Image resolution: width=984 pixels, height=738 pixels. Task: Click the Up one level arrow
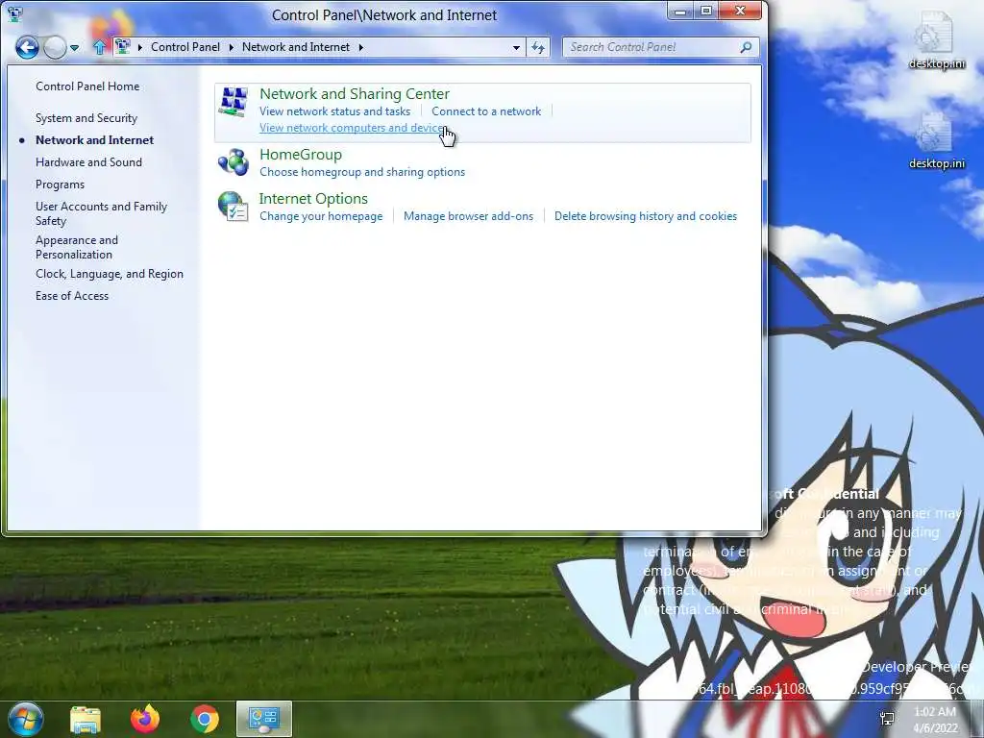coord(99,47)
